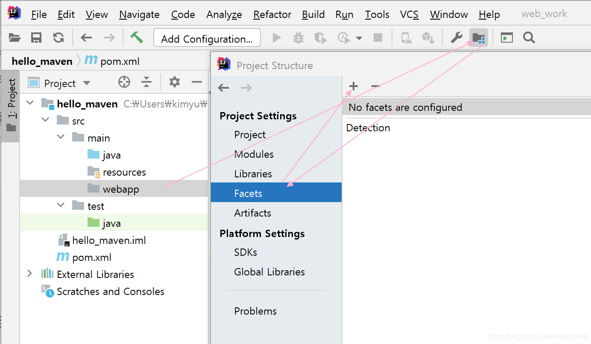Image resolution: width=591 pixels, height=344 pixels.
Task: Open the Analyze menu
Action: click(x=224, y=14)
